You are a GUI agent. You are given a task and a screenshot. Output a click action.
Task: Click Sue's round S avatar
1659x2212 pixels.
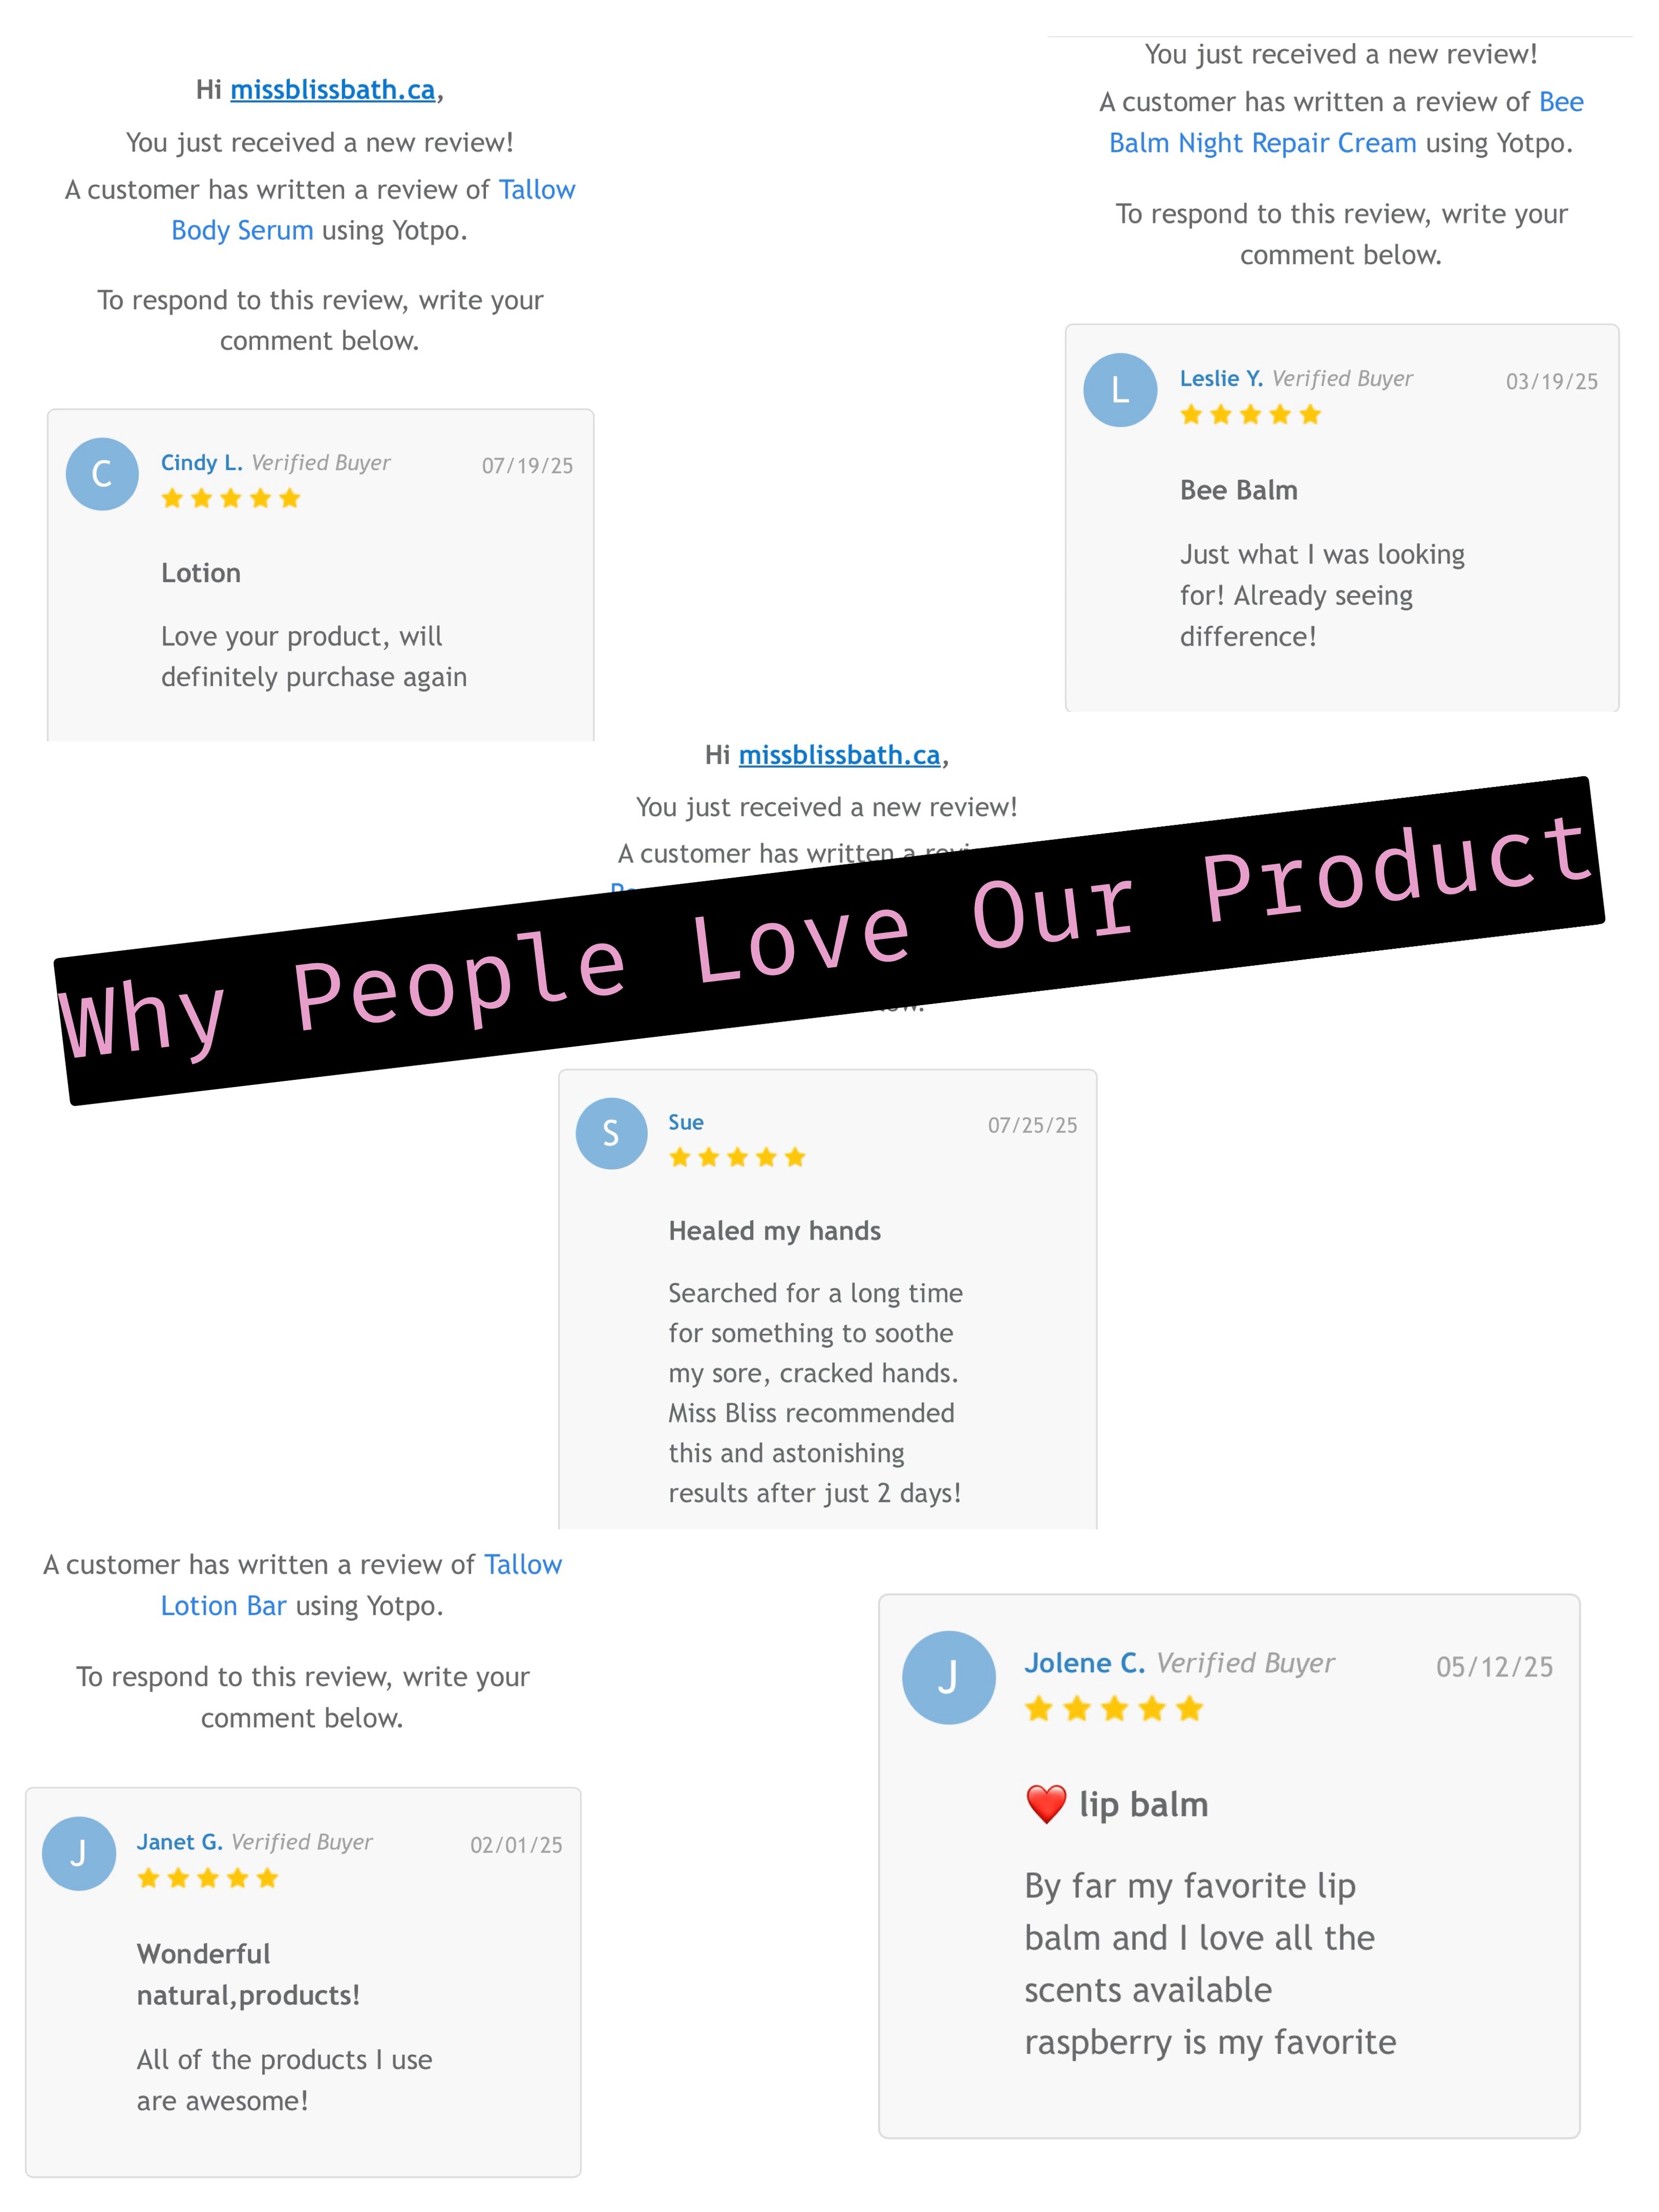coord(611,1133)
